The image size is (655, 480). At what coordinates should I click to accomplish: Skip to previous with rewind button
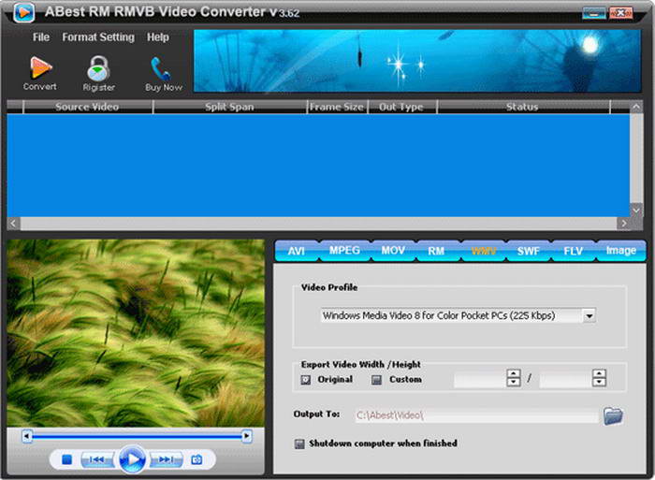click(97, 459)
